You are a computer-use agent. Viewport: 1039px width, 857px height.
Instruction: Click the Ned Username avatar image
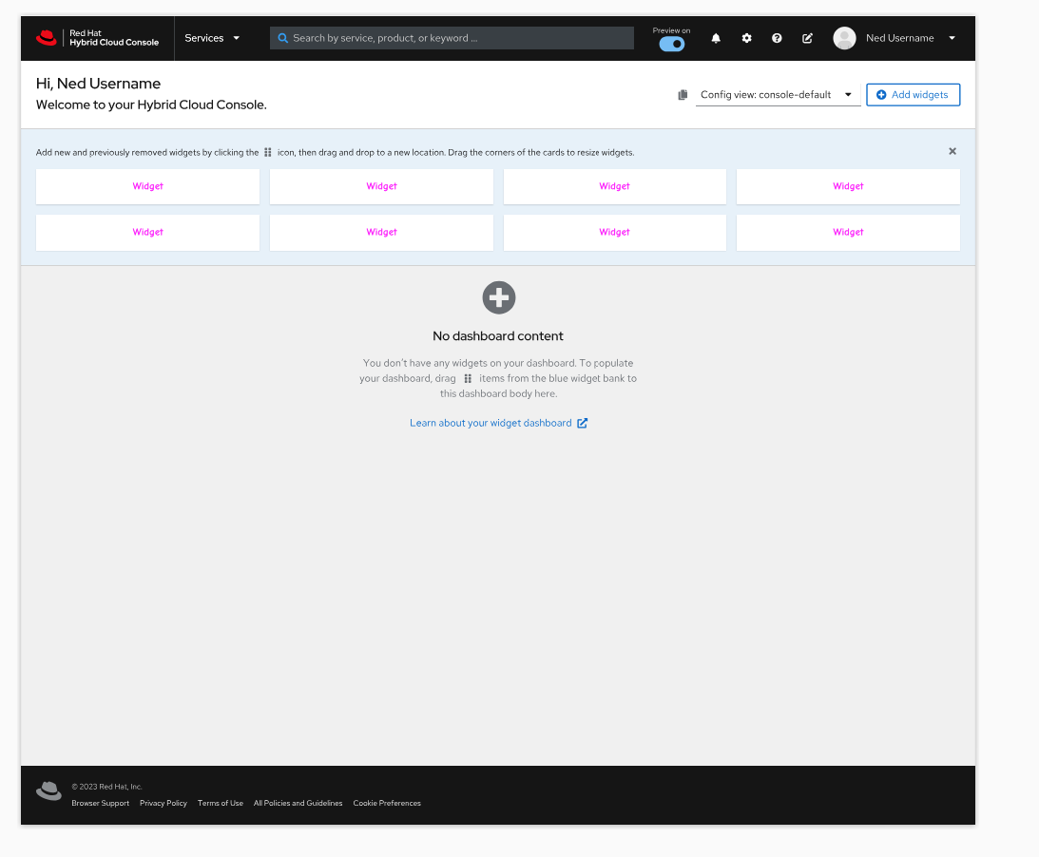click(x=844, y=38)
